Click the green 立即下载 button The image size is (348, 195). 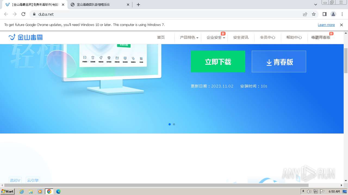pyautogui.click(x=218, y=61)
